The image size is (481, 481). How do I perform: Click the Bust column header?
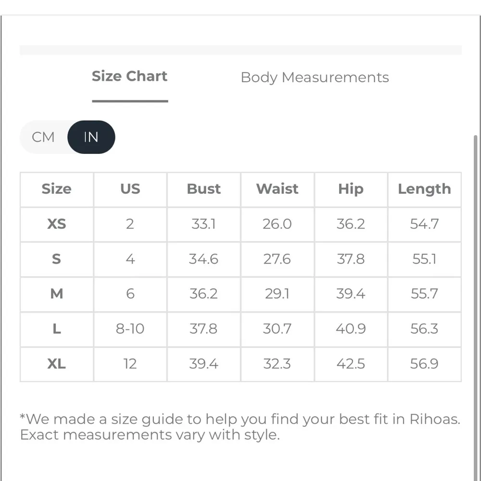[203, 189]
